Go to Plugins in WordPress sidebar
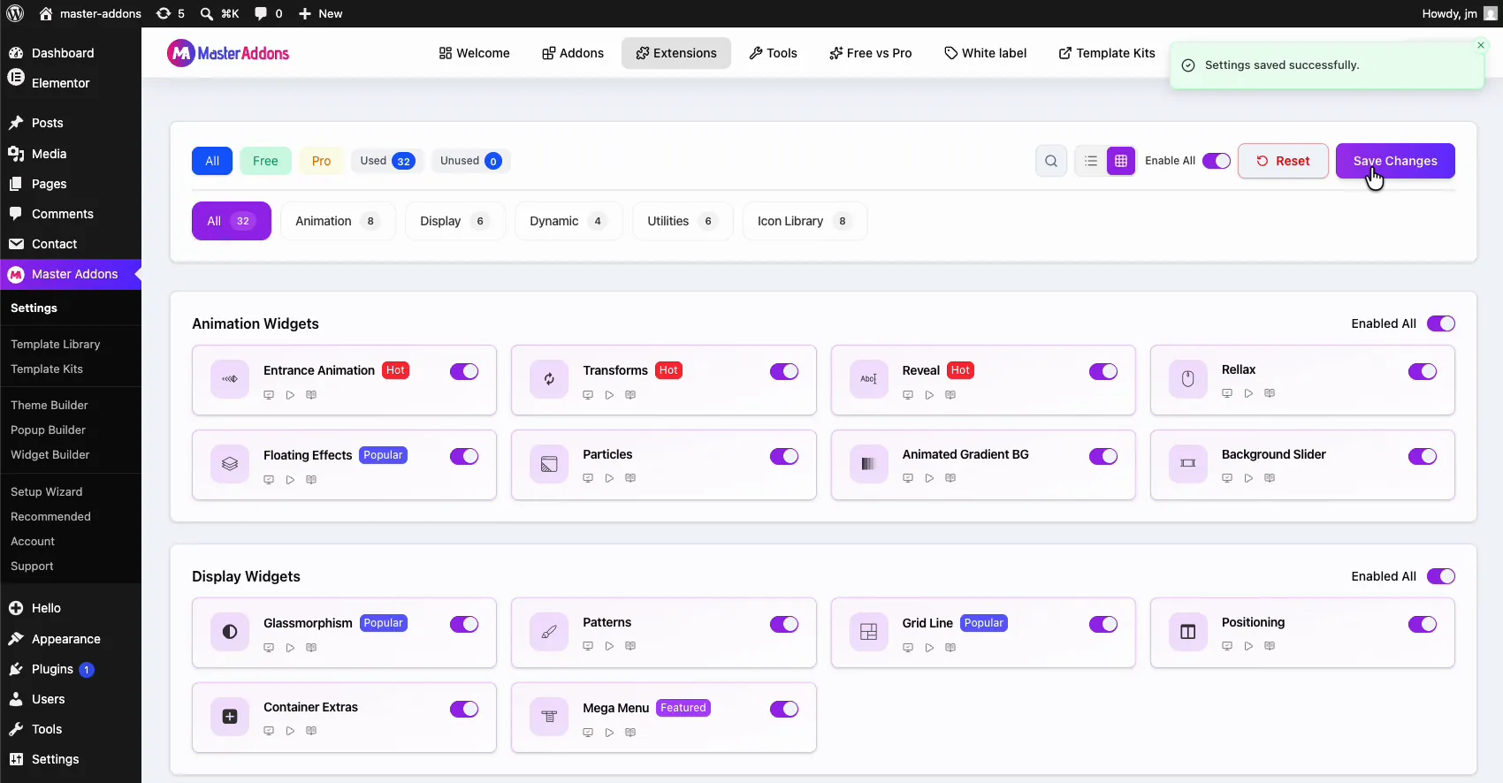The width and height of the screenshot is (1503, 783). 52,669
